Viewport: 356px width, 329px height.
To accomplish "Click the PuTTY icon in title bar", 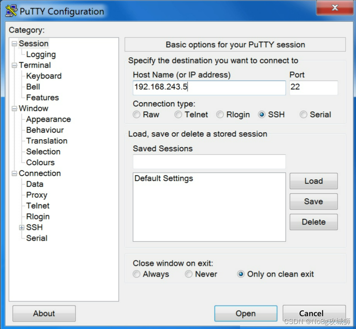I will click(11, 11).
